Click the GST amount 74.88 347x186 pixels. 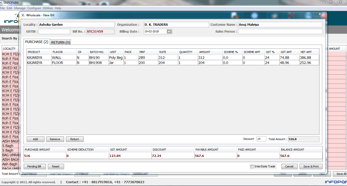[x=290, y=58]
